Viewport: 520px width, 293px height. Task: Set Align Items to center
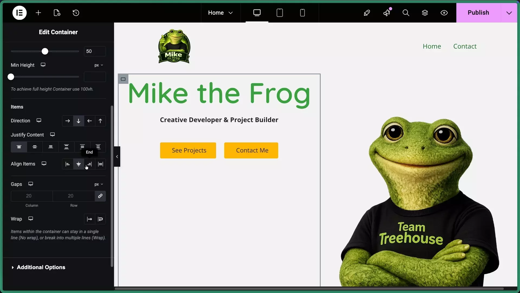[79, 164]
